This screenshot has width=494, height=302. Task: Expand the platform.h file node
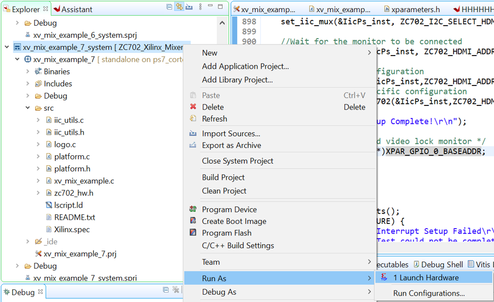[x=38, y=169]
